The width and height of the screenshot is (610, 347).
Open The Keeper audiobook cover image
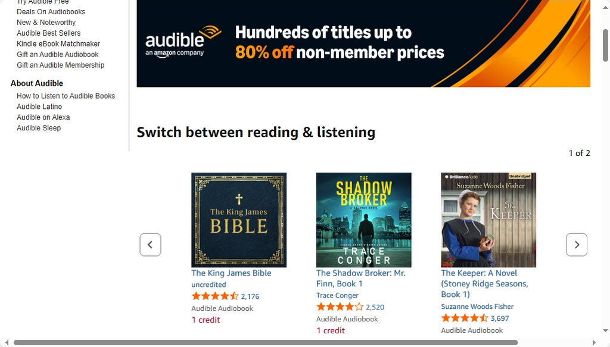click(488, 220)
